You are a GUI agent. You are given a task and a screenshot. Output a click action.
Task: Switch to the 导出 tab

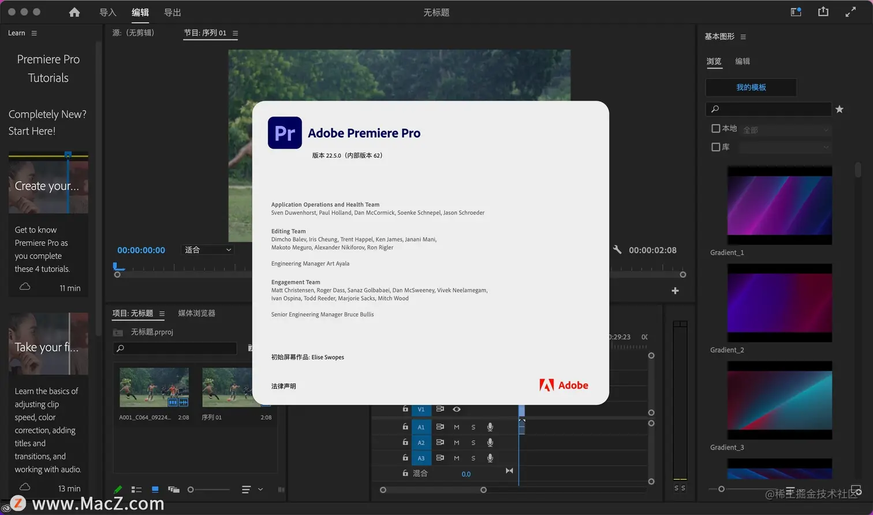click(x=173, y=12)
